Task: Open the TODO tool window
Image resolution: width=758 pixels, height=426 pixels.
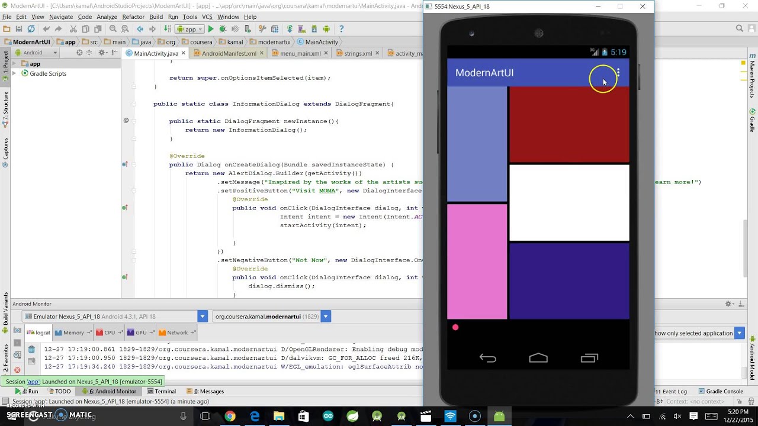Action: point(59,391)
